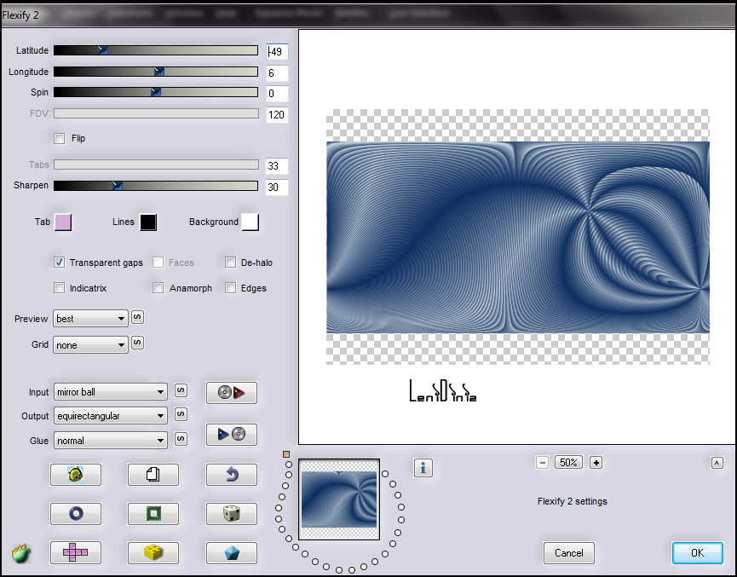
Task: Click the FOV slider bar
Action: coord(156,113)
